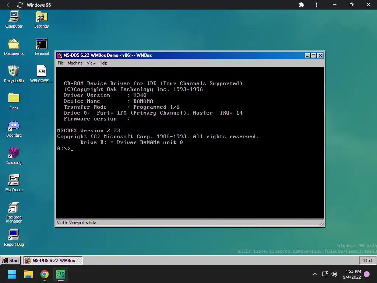377x283 pixels.
Task: Open Chrome from host taskbar
Action: (x=45, y=274)
